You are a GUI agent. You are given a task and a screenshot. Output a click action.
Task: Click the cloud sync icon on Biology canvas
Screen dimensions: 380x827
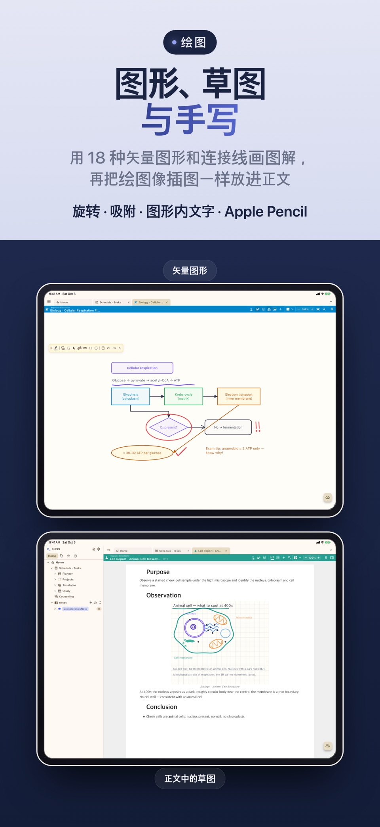coord(328,498)
